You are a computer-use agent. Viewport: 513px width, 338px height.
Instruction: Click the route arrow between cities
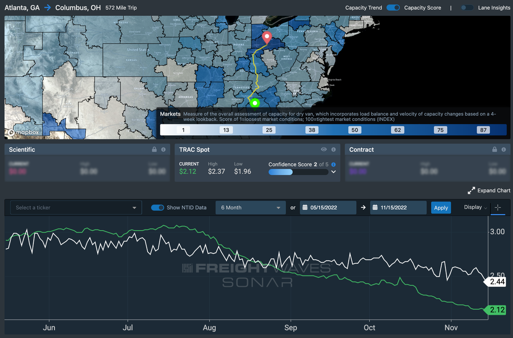[47, 8]
